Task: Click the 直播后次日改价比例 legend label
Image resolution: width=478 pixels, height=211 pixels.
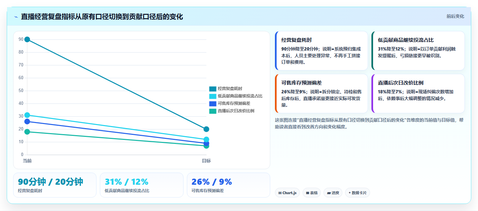Action: [236, 111]
